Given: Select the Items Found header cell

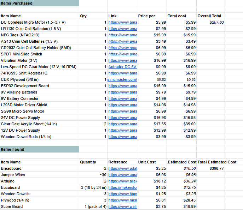Looking at the screenshot, I should click(x=39, y=149).
